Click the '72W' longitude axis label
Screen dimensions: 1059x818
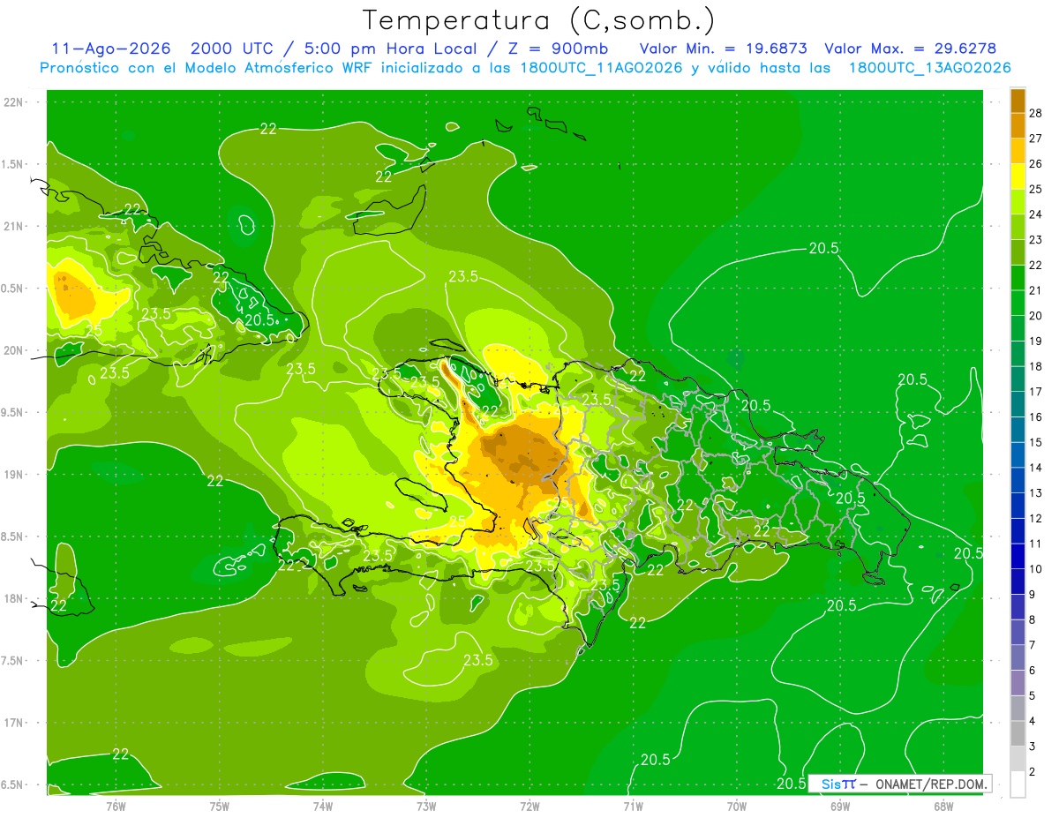(x=529, y=806)
